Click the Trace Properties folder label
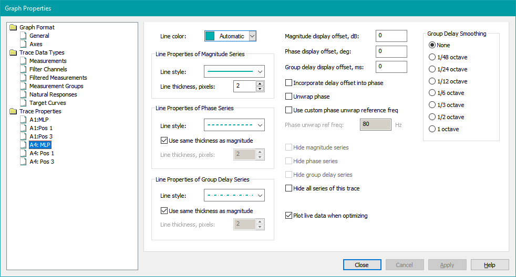This screenshot has height=277, width=516. (40, 111)
